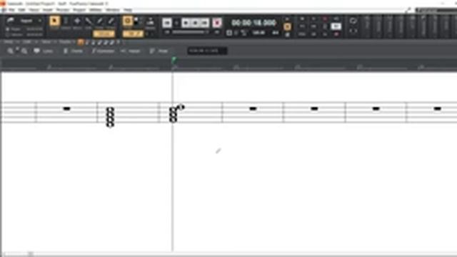Image resolution: width=457 pixels, height=257 pixels.
Task: Select the whole-note chord in measure three
Action: pos(110,116)
